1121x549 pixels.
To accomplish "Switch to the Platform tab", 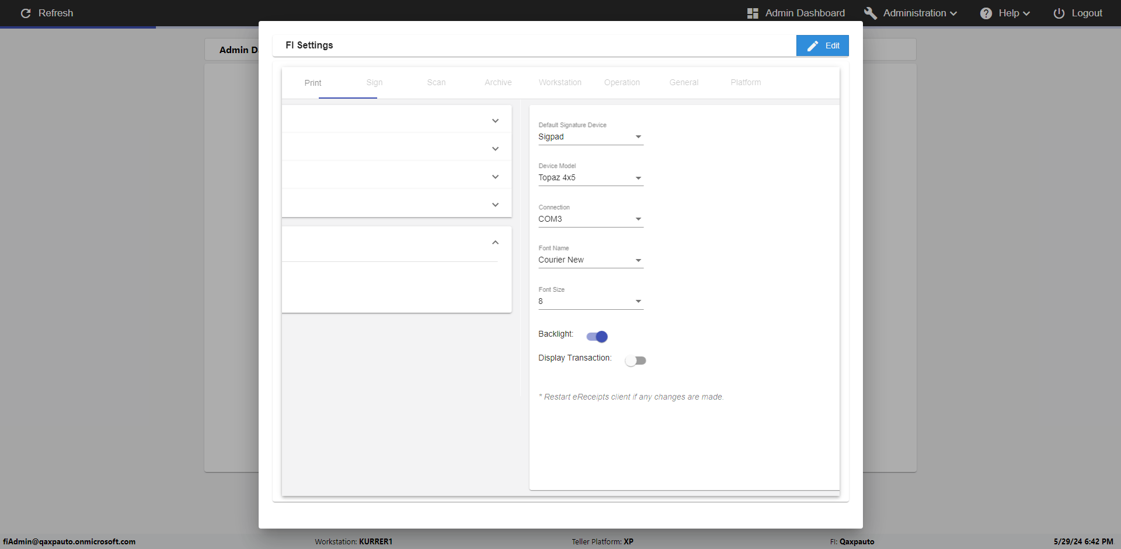I will [x=746, y=83].
